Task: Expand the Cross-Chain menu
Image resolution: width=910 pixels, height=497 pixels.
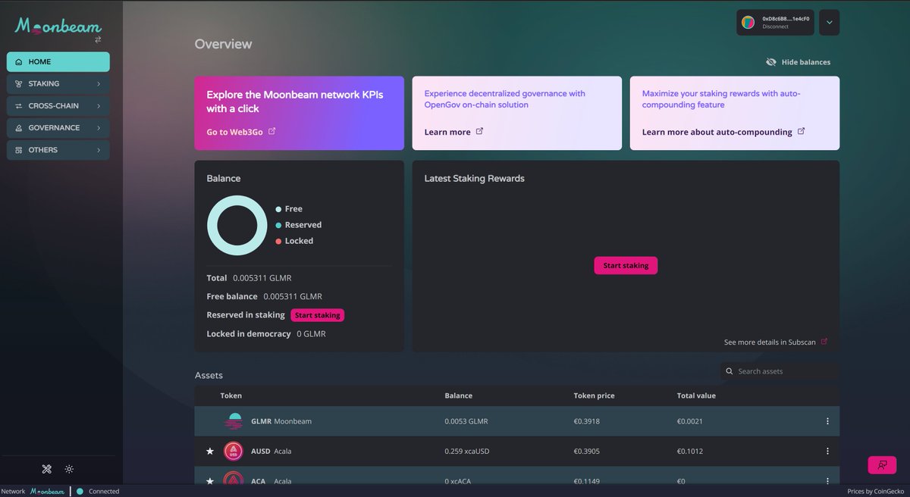Action: click(x=58, y=106)
